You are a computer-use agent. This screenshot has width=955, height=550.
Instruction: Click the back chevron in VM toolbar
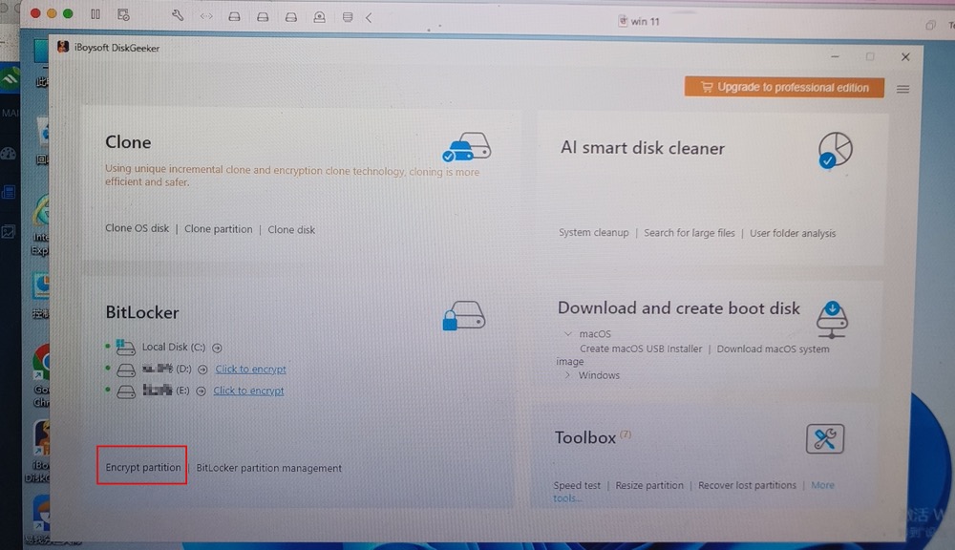pyautogui.click(x=369, y=17)
